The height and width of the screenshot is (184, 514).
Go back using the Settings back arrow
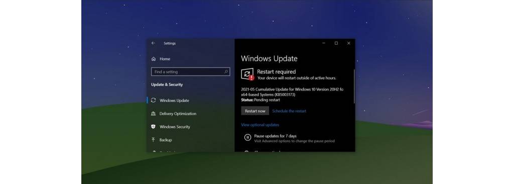153,43
